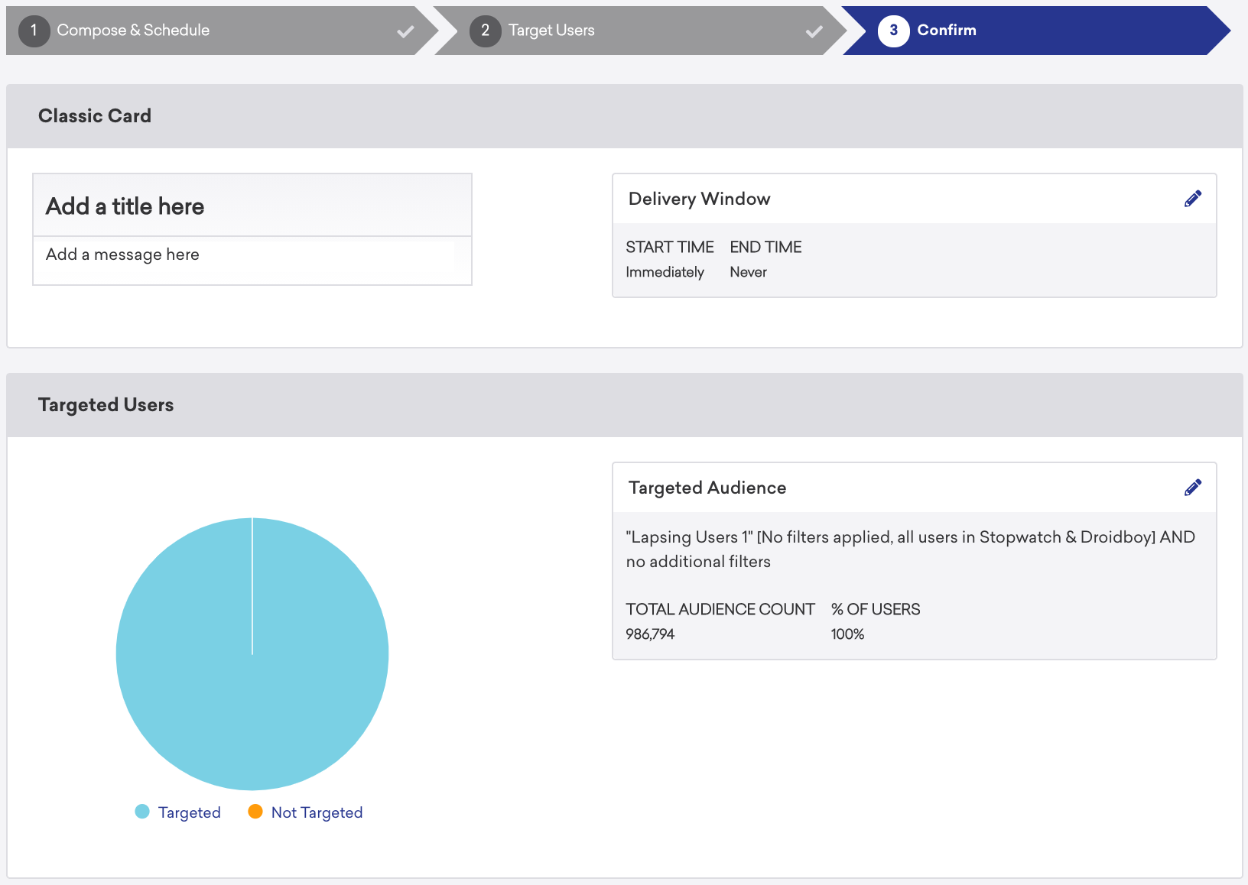
Task: Click the Classic Card section header
Action: (95, 116)
